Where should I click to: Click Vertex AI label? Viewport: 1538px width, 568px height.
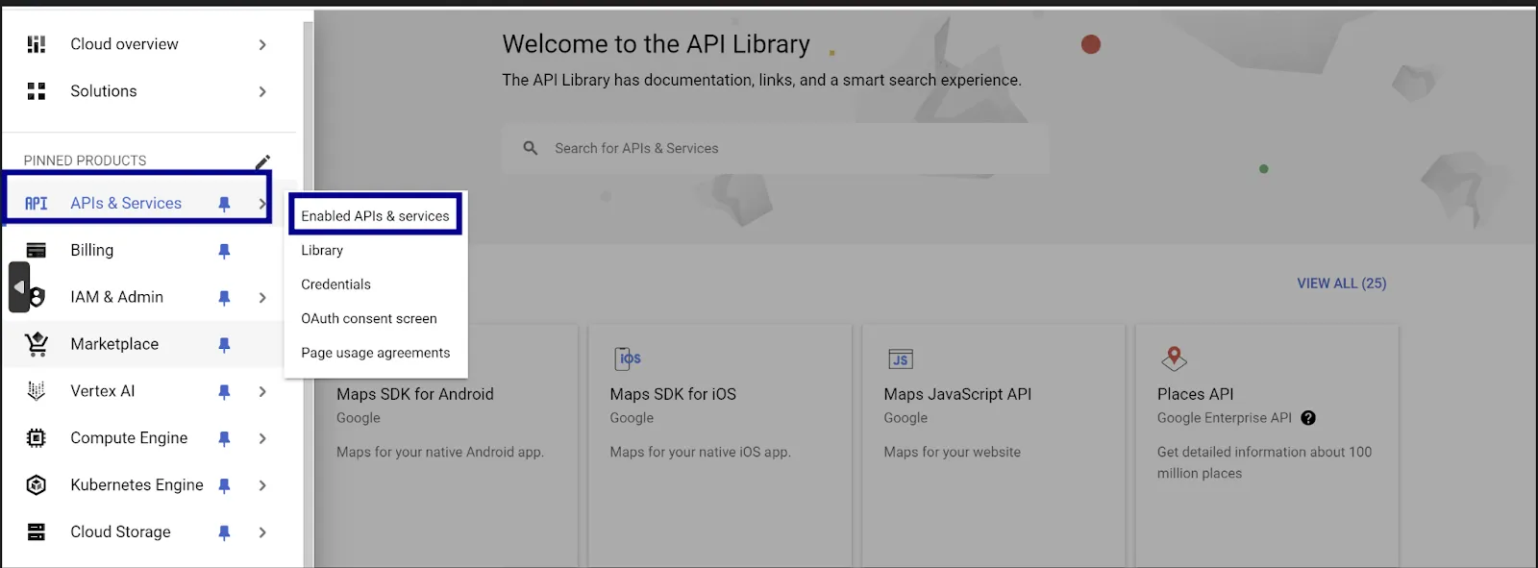tap(103, 391)
